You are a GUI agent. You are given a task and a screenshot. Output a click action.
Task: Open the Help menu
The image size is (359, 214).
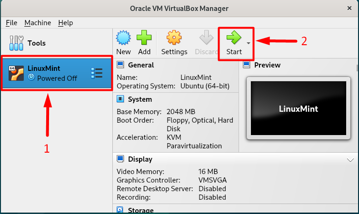tap(66, 23)
